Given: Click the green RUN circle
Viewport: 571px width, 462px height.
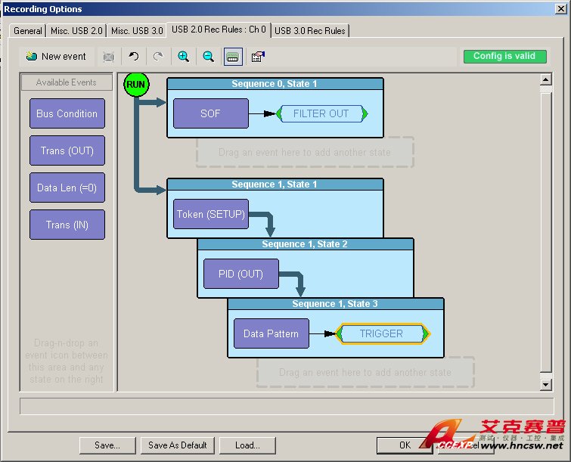Looking at the screenshot, I should 136,84.
